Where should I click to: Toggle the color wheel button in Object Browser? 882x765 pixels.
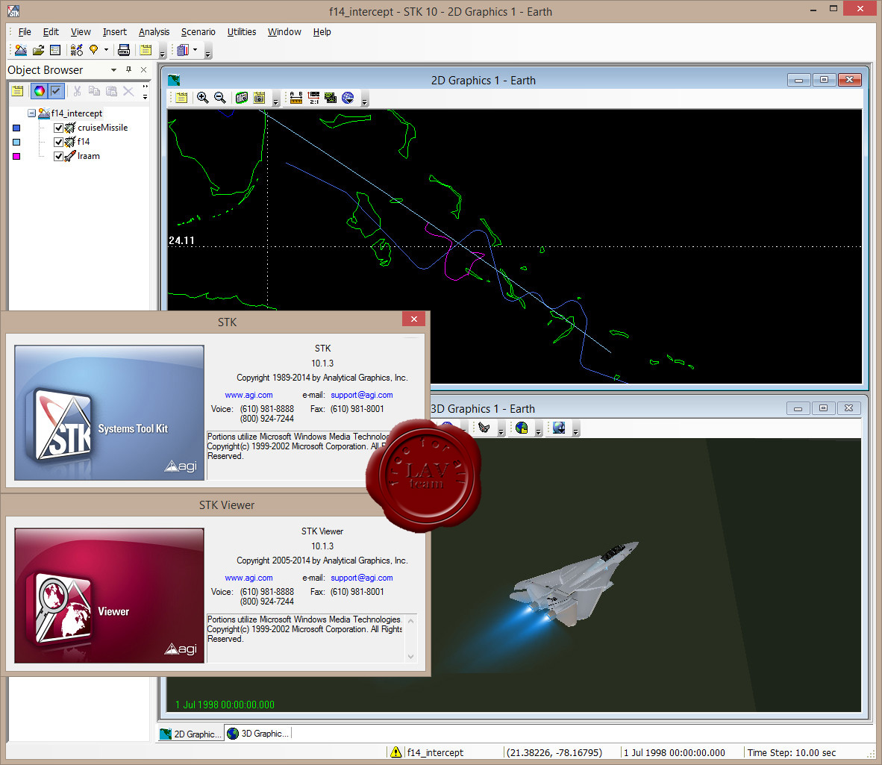tap(40, 90)
